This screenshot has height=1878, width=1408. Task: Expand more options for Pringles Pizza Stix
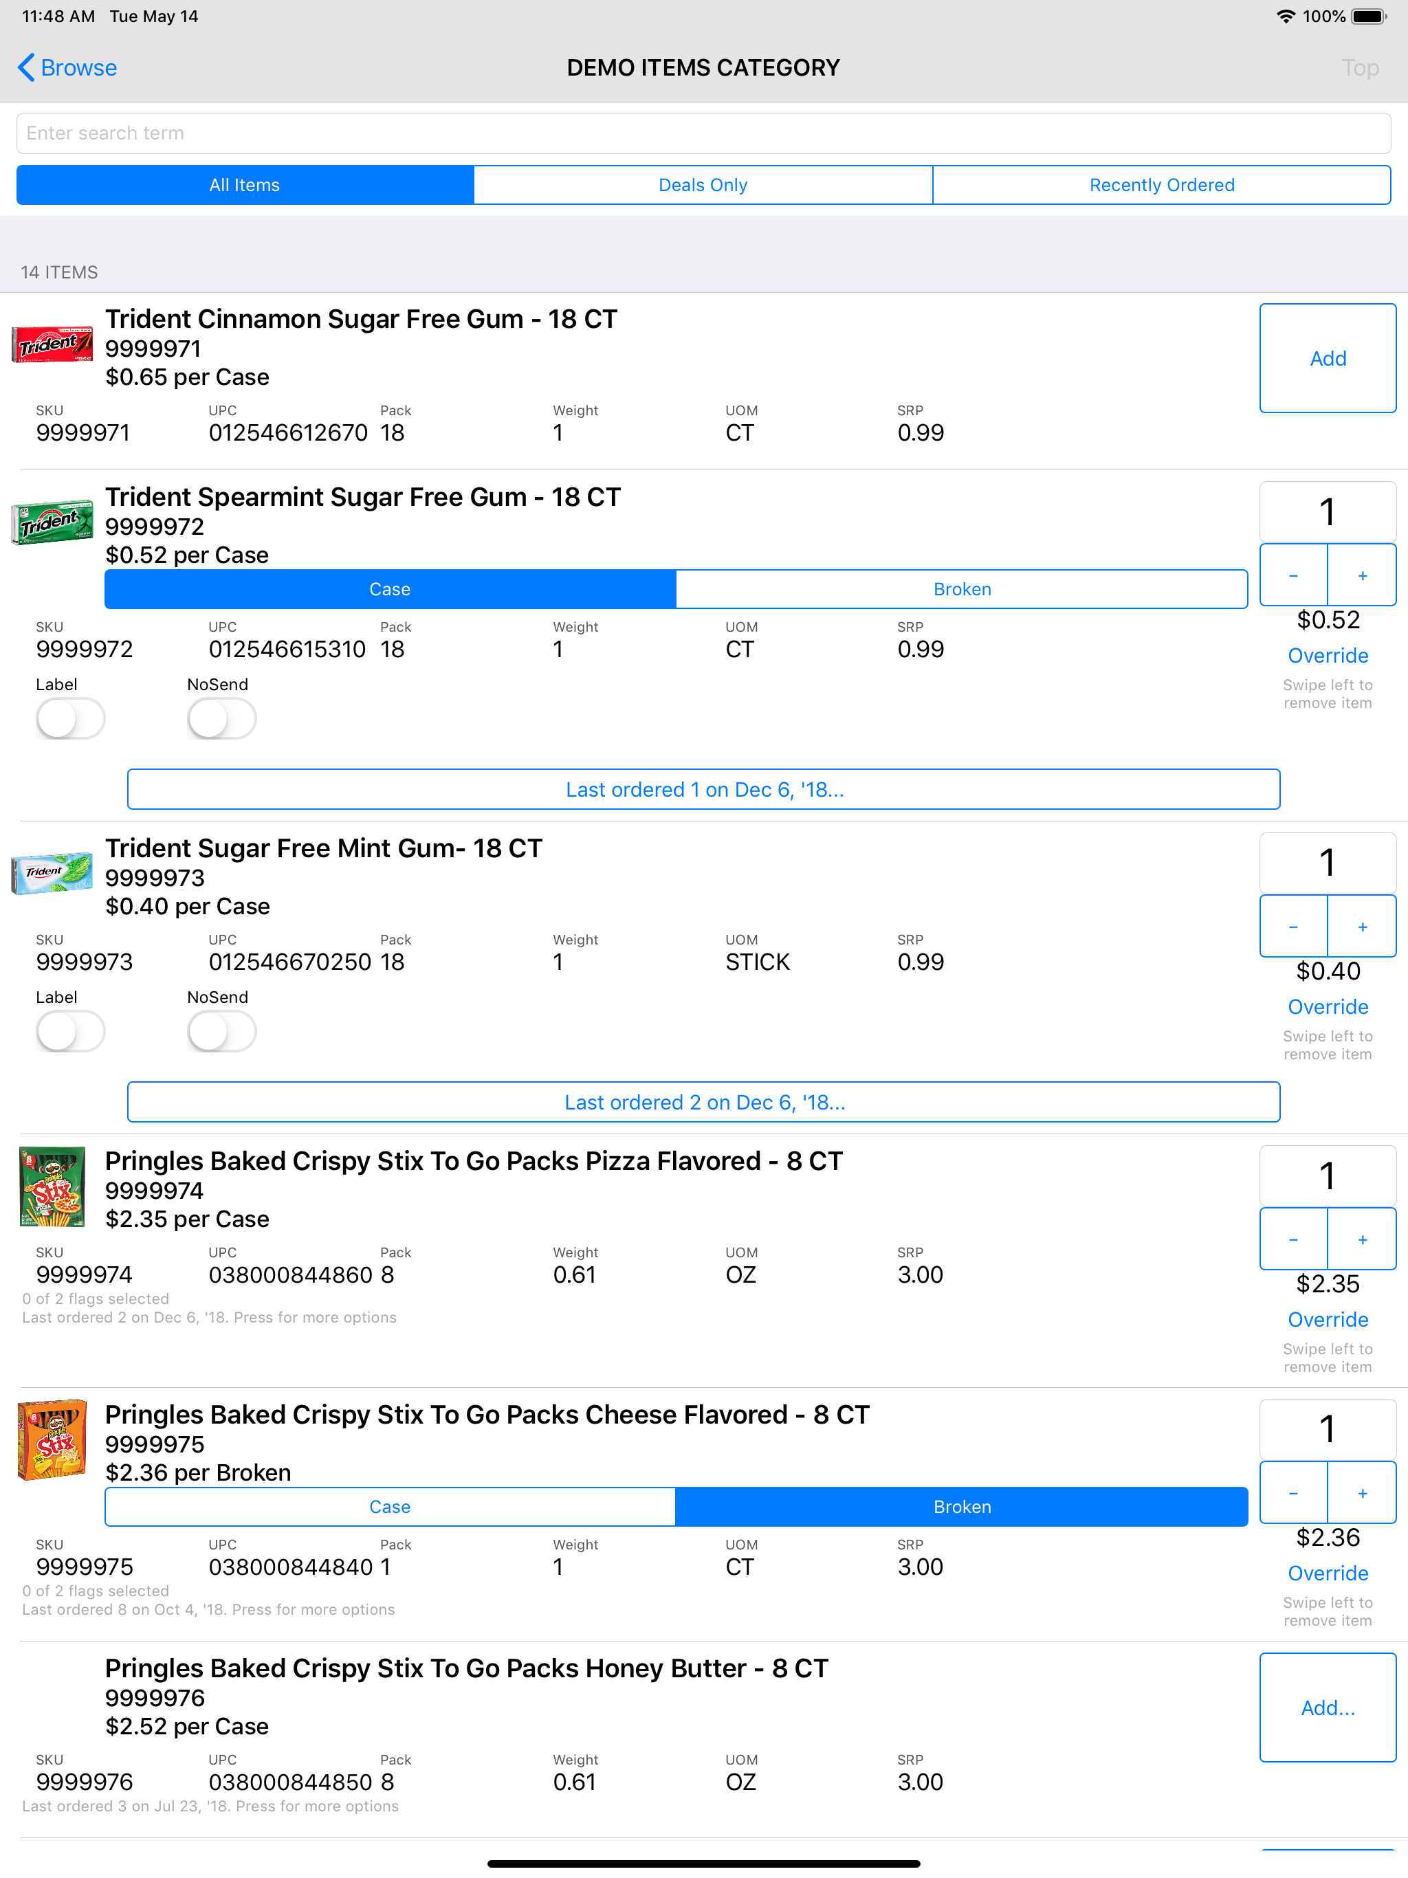209,1318
